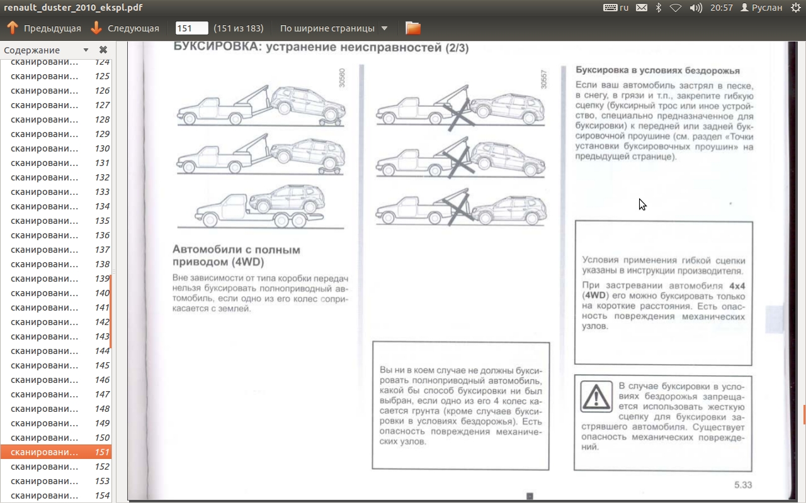Click the warning triangle symbol in document
The width and height of the screenshot is (806, 503).
pyautogui.click(x=596, y=397)
